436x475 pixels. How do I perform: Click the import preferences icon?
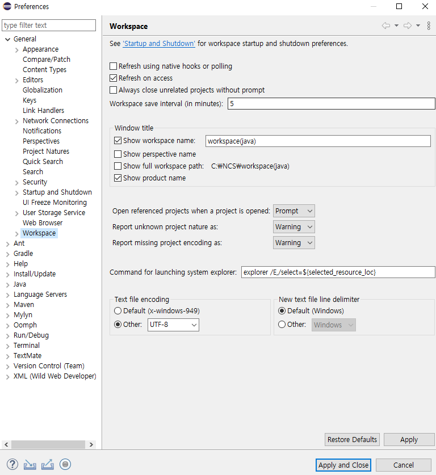point(30,464)
